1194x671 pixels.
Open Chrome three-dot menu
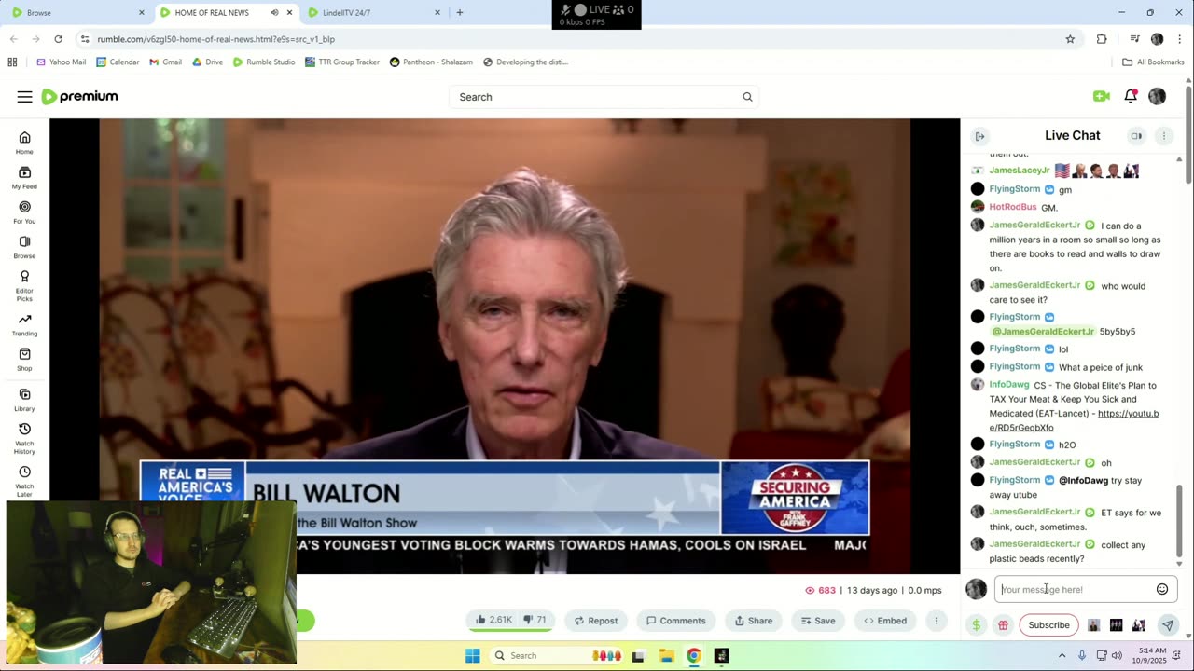1179,39
